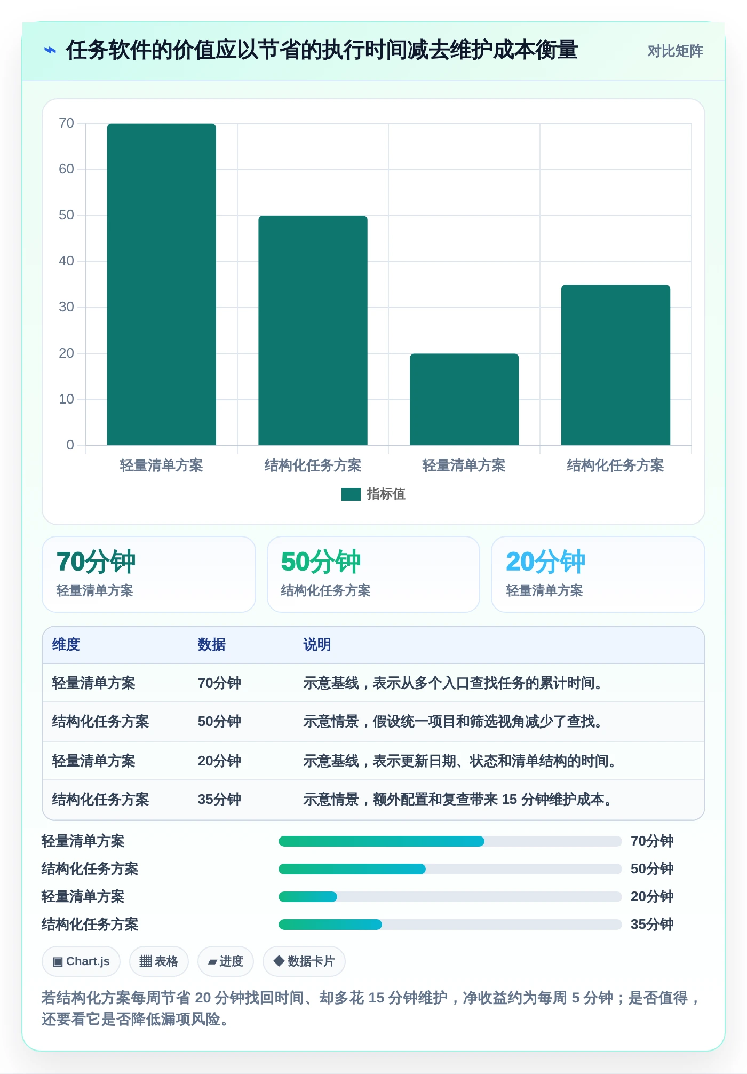Select the 数据卡片 tag chip

coord(304,961)
